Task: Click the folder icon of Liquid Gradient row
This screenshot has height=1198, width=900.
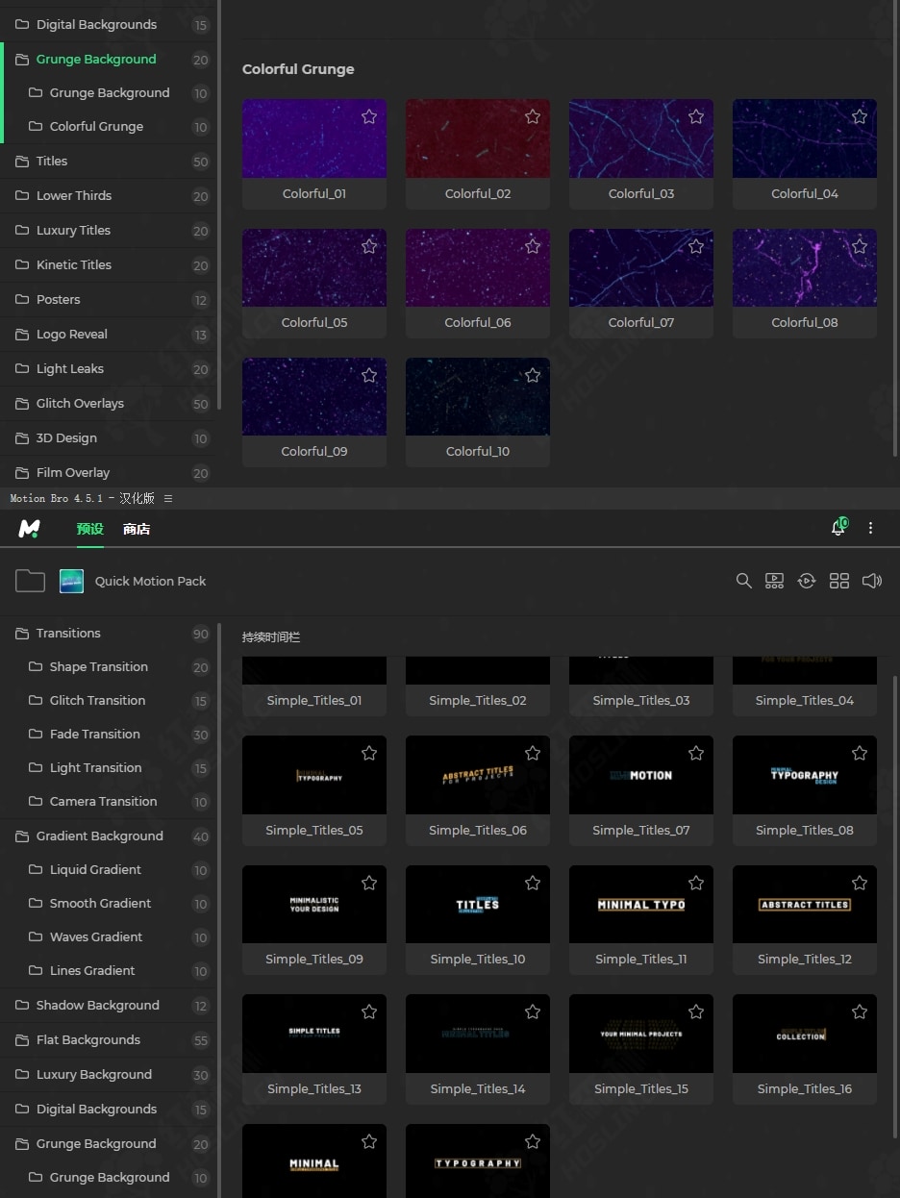Action: tap(36, 869)
